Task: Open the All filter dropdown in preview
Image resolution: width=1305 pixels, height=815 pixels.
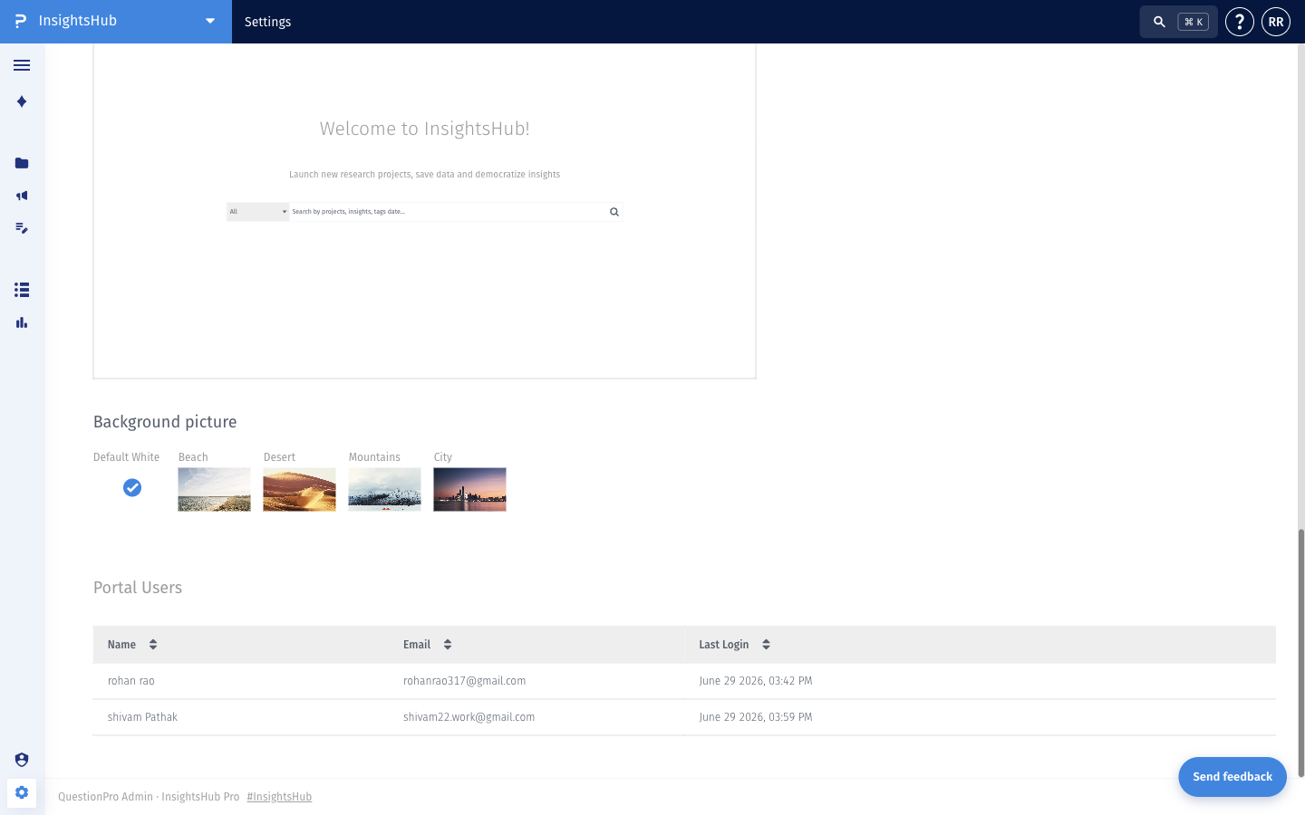Action: click(258, 212)
